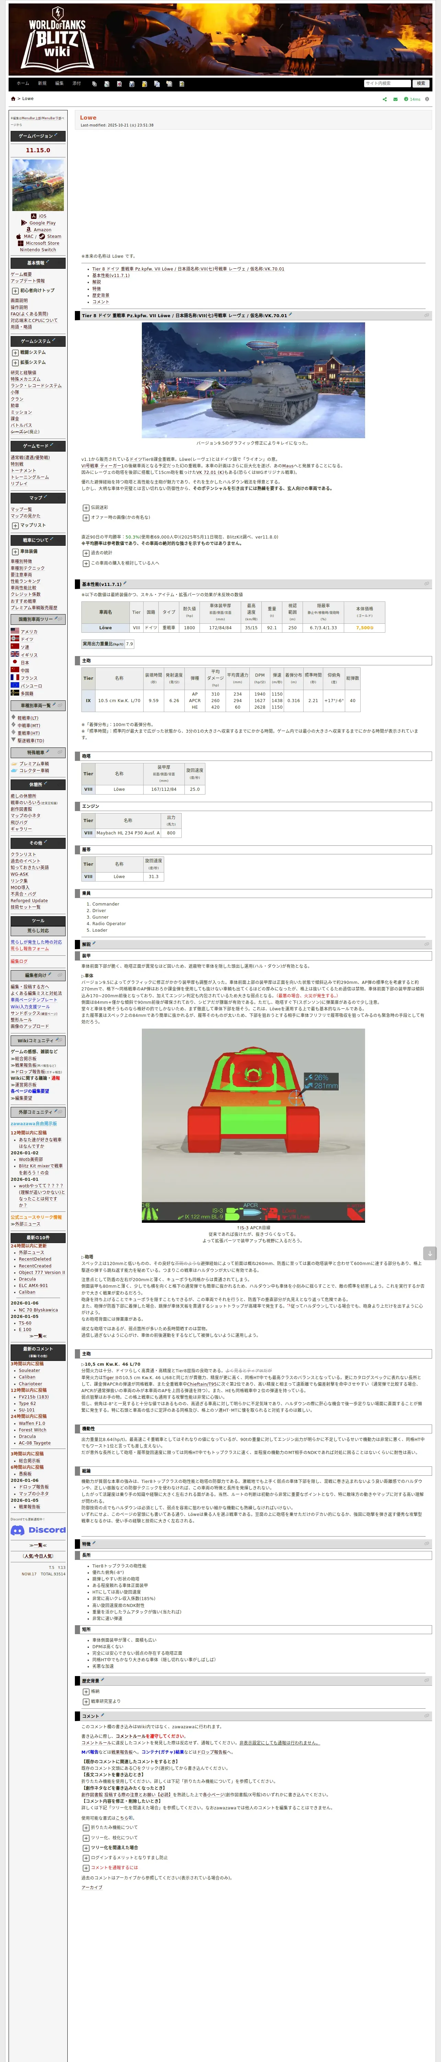This screenshot has width=441, height=2062.
Task: Expand 戦闘システム section
Action: (14, 352)
